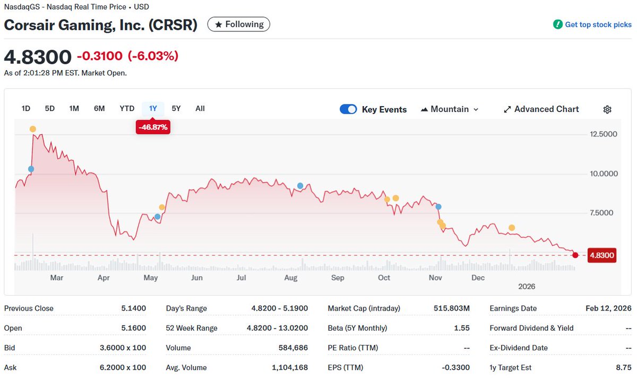
Task: Click the Volume value 584,686
Action: [292, 348]
